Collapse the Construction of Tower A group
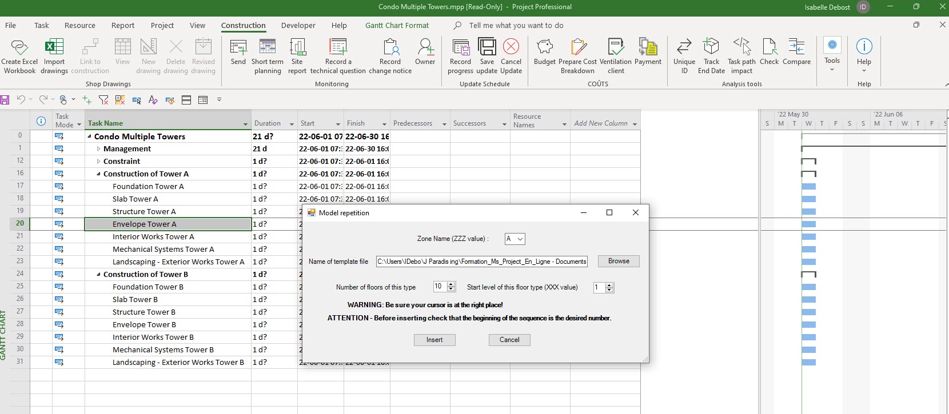The width and height of the screenshot is (949, 414). click(98, 174)
